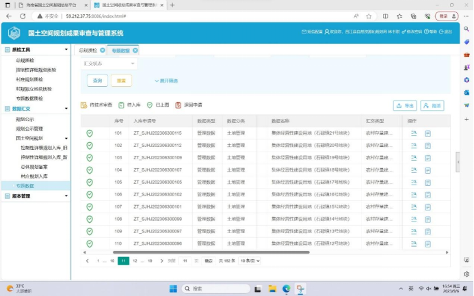Click the status check icon for row 108
474x296 pixels.
coord(90,219)
